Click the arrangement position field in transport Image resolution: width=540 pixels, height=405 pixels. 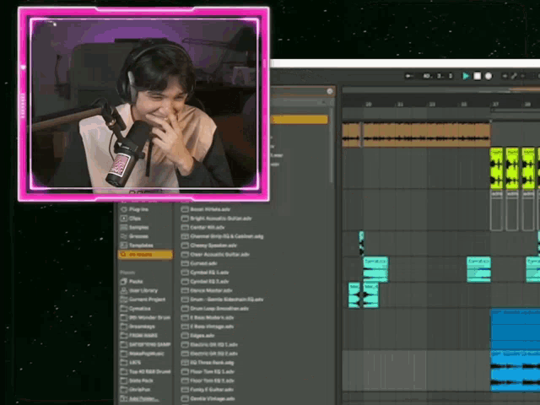coord(438,76)
